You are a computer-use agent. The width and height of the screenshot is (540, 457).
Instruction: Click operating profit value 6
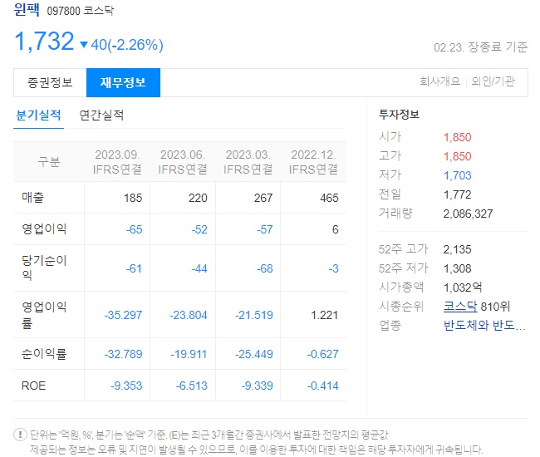pos(335,229)
